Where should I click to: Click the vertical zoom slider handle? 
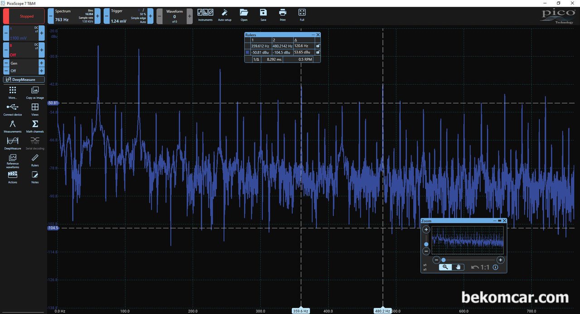point(426,244)
